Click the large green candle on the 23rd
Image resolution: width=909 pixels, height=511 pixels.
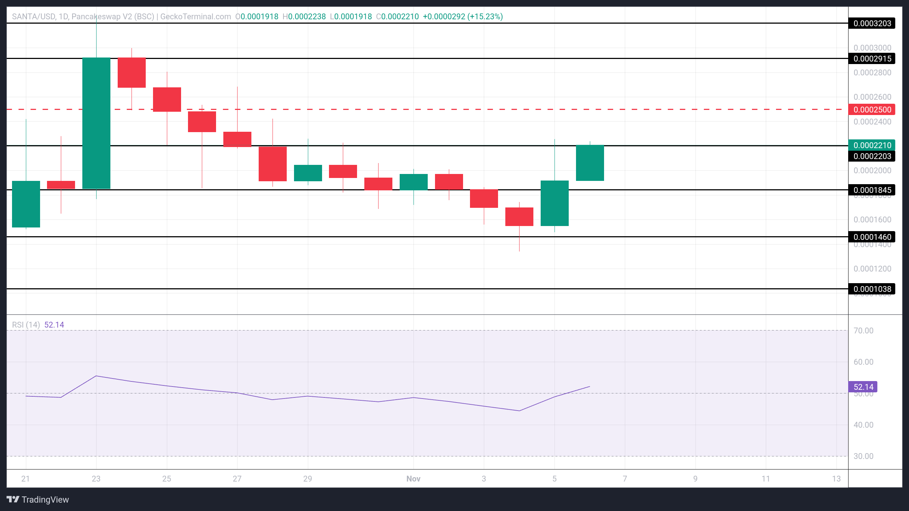click(x=96, y=123)
